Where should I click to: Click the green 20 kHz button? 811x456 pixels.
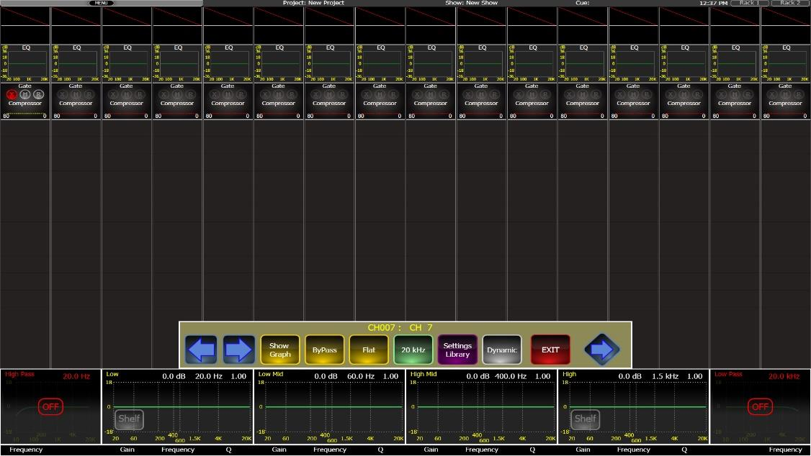click(x=413, y=350)
